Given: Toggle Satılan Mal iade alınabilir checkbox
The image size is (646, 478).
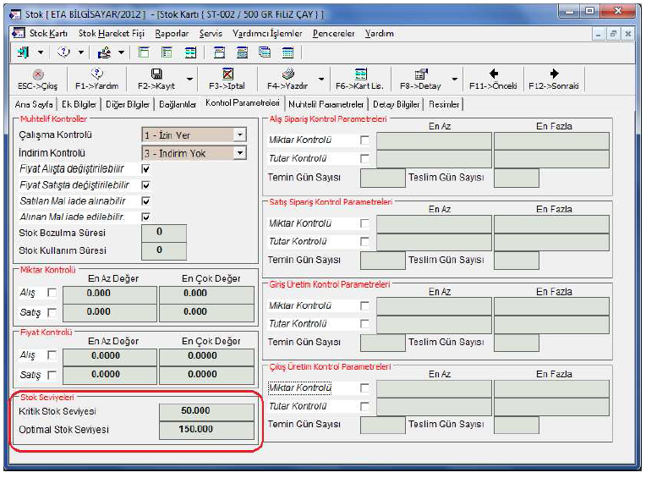Looking at the screenshot, I should 146,201.
